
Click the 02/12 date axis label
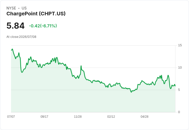click(111, 116)
